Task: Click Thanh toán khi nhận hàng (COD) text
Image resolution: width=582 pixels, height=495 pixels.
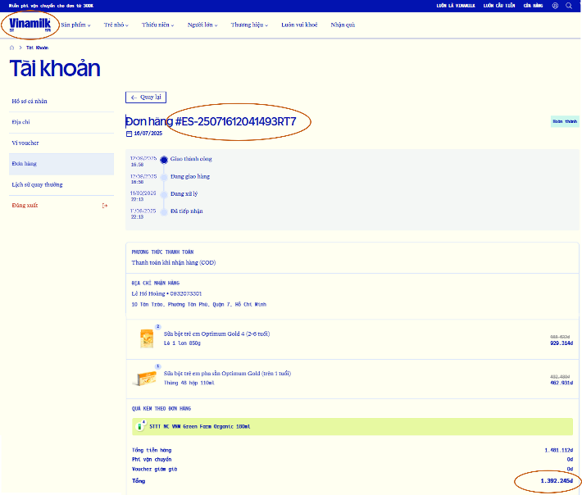Action: tap(174, 263)
